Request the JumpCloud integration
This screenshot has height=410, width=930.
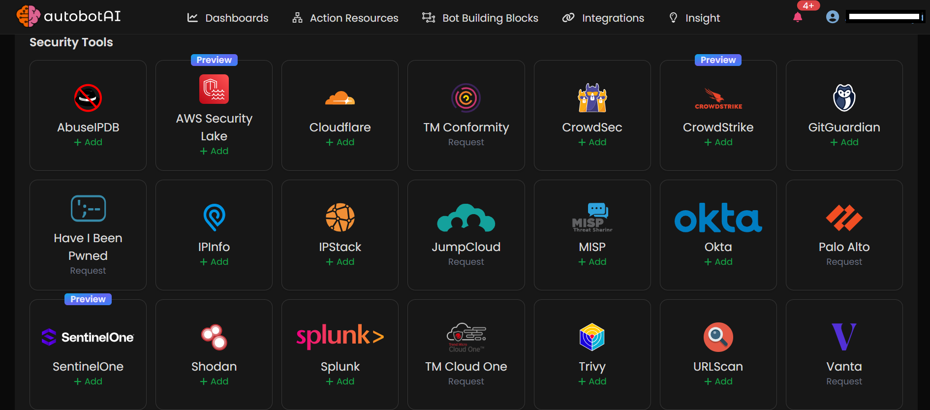(466, 262)
